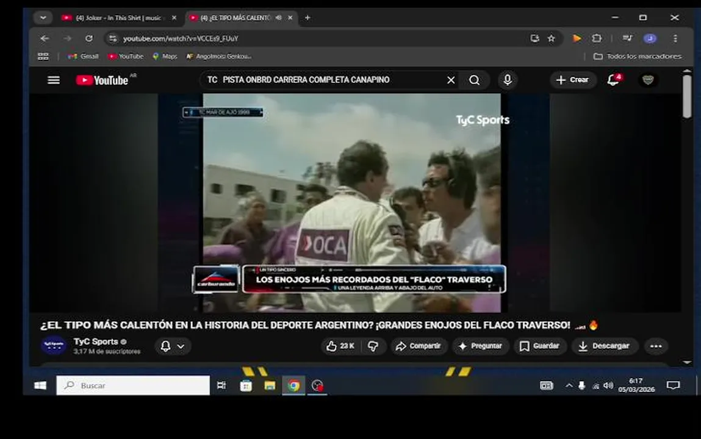Run search with magnifier button
This screenshot has width=701, height=439.
point(474,80)
